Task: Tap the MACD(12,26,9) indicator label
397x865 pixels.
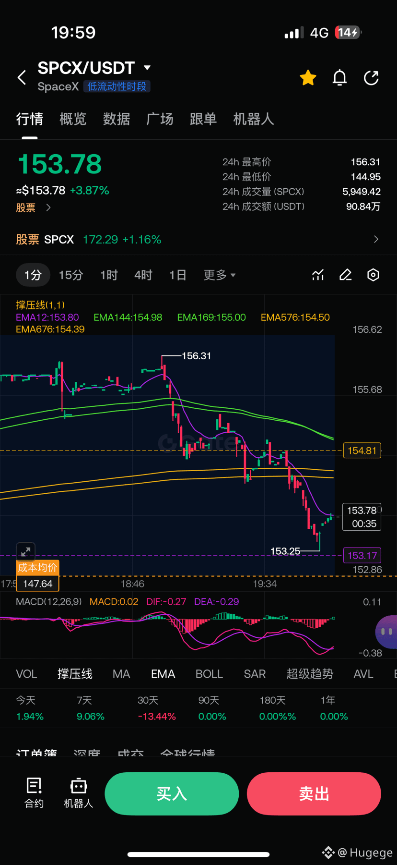Action: pyautogui.click(x=49, y=602)
